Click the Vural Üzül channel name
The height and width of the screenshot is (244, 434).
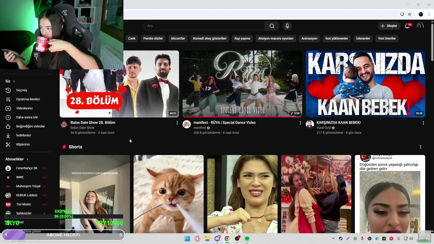[x=323, y=128]
